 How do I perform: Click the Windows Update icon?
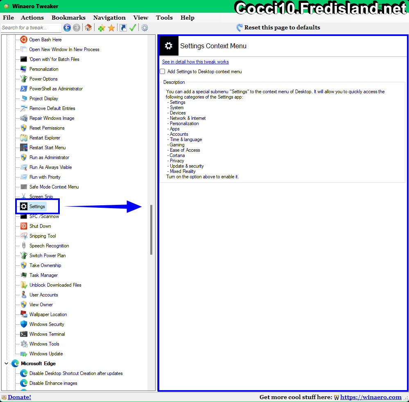24,354
